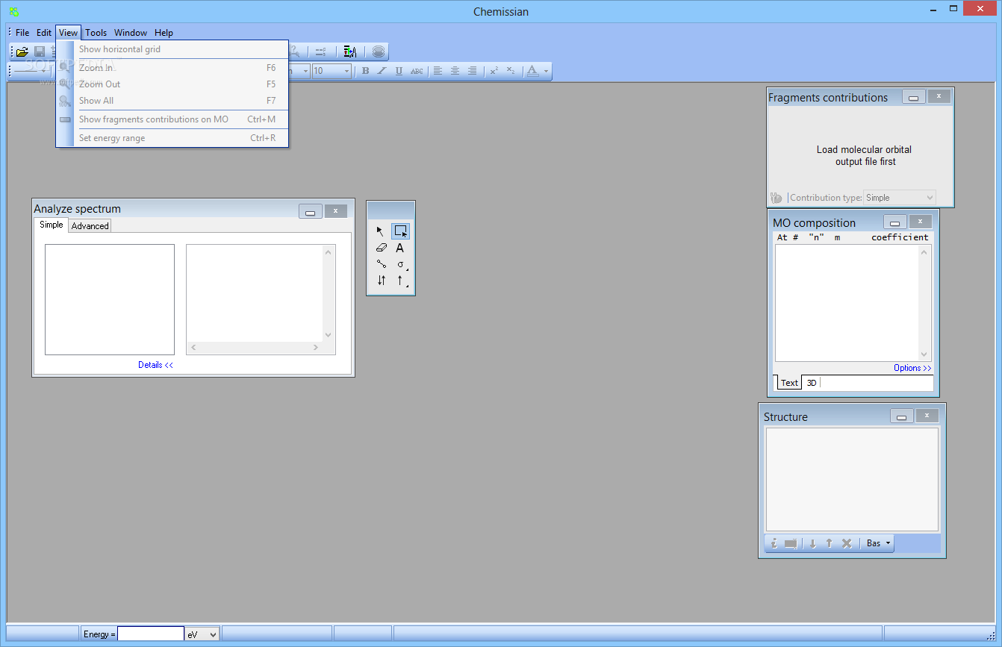Minimize the MO composition panel
The image size is (1002, 647).
pos(894,222)
